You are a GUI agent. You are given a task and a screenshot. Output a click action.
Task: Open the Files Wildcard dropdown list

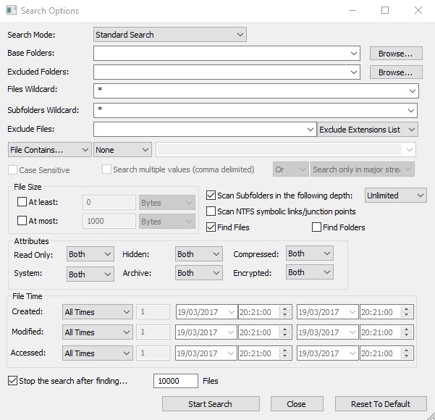pyautogui.click(x=413, y=91)
